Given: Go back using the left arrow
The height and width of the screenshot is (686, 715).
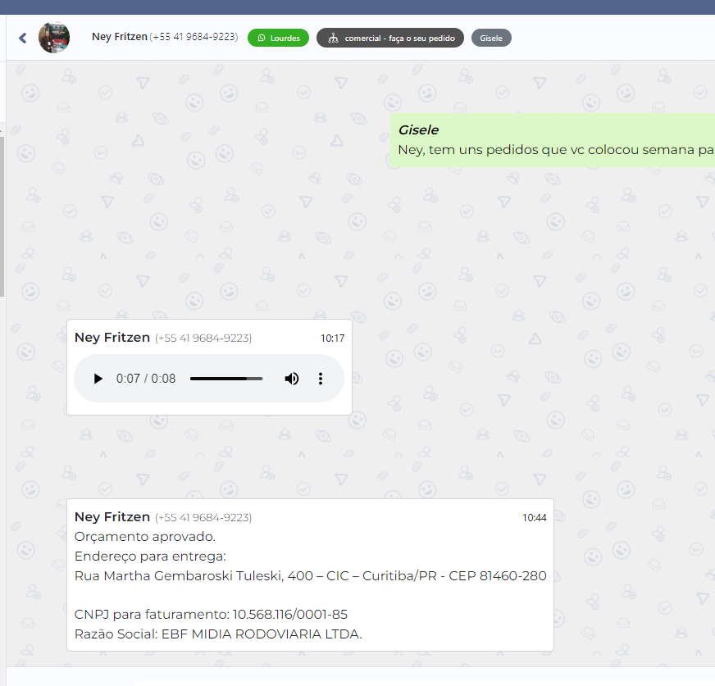Looking at the screenshot, I should (22, 38).
